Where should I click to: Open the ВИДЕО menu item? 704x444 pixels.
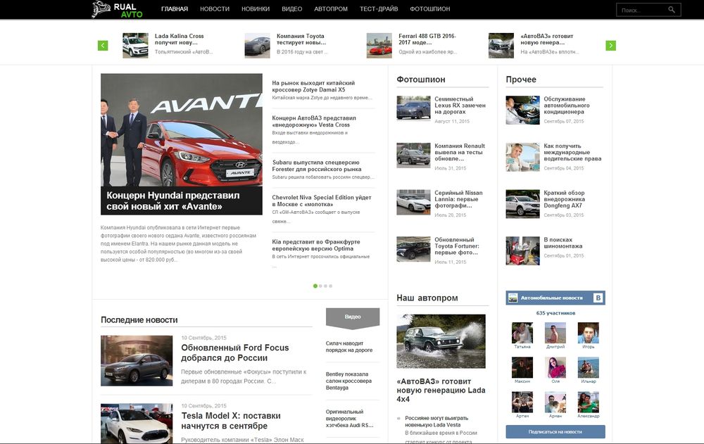click(x=292, y=9)
